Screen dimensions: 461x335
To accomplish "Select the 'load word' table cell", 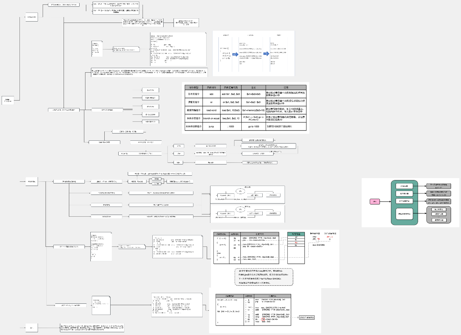I will [x=211, y=110].
